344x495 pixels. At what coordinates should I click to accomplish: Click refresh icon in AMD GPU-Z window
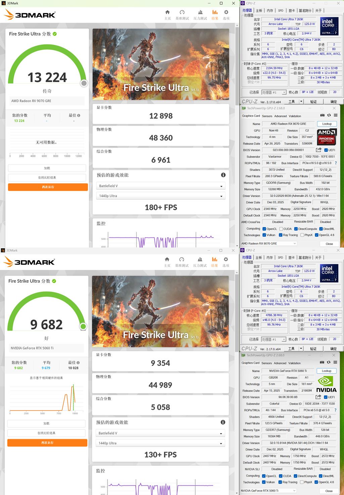(329, 115)
